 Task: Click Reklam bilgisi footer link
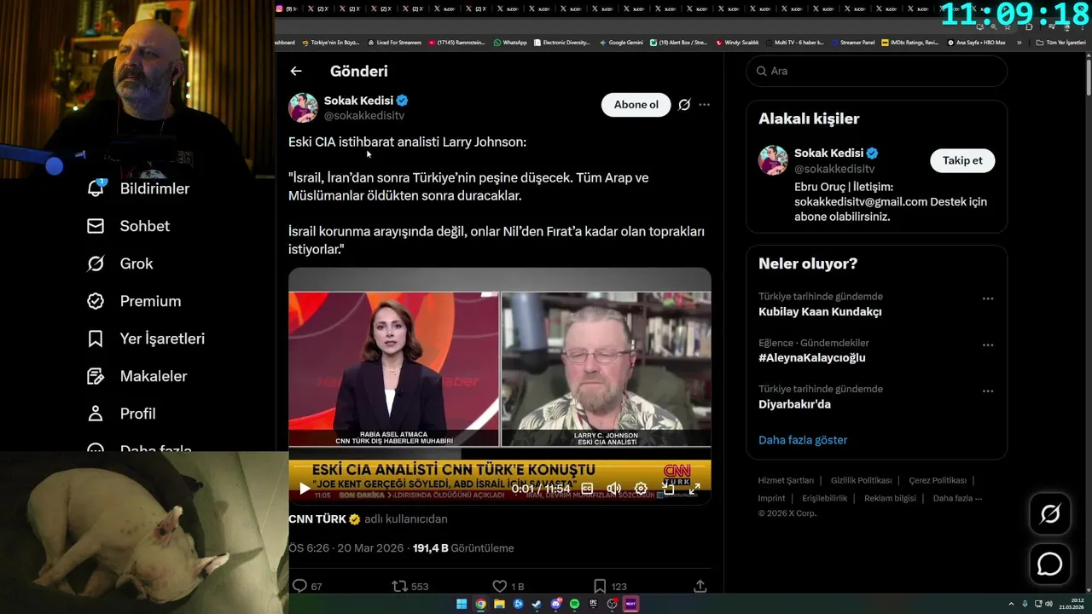890,498
